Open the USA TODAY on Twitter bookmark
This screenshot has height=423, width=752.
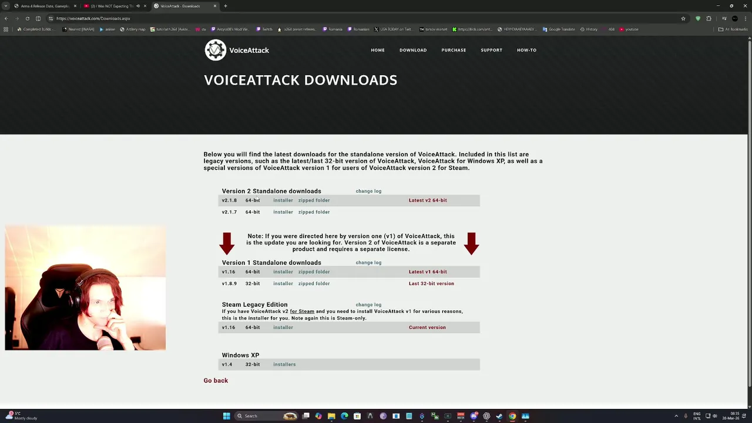393,29
